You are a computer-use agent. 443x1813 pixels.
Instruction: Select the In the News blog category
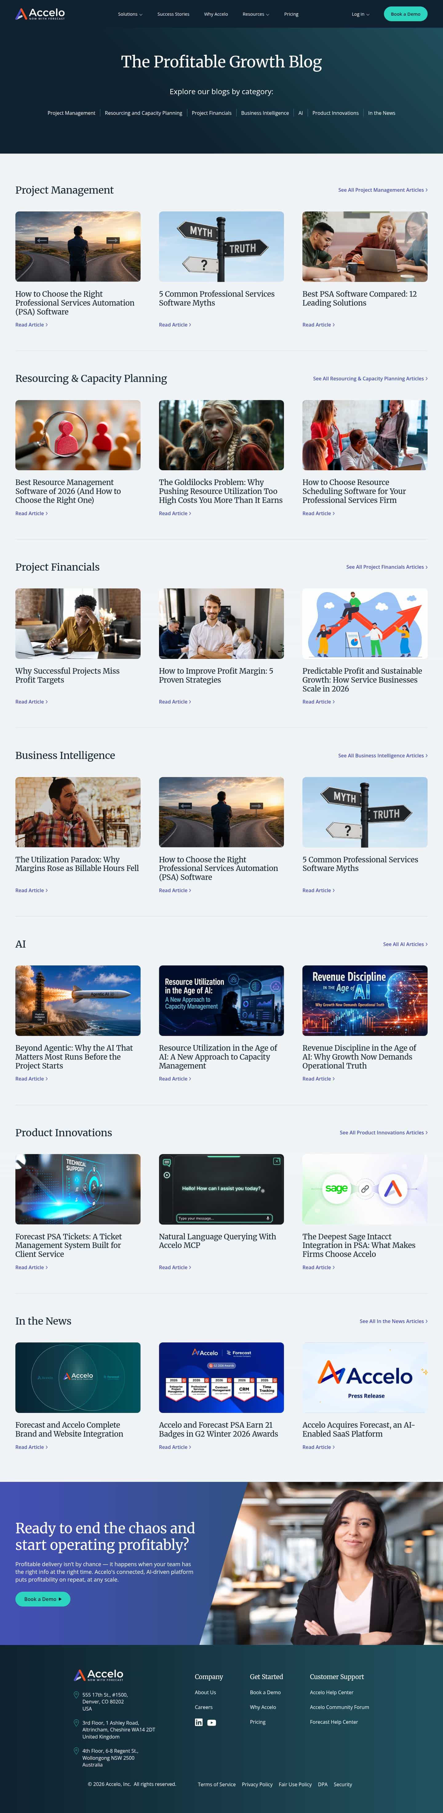(x=382, y=113)
